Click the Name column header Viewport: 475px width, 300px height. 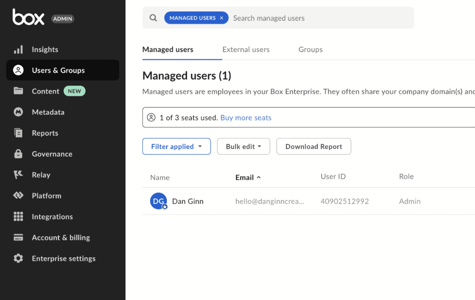[160, 178]
